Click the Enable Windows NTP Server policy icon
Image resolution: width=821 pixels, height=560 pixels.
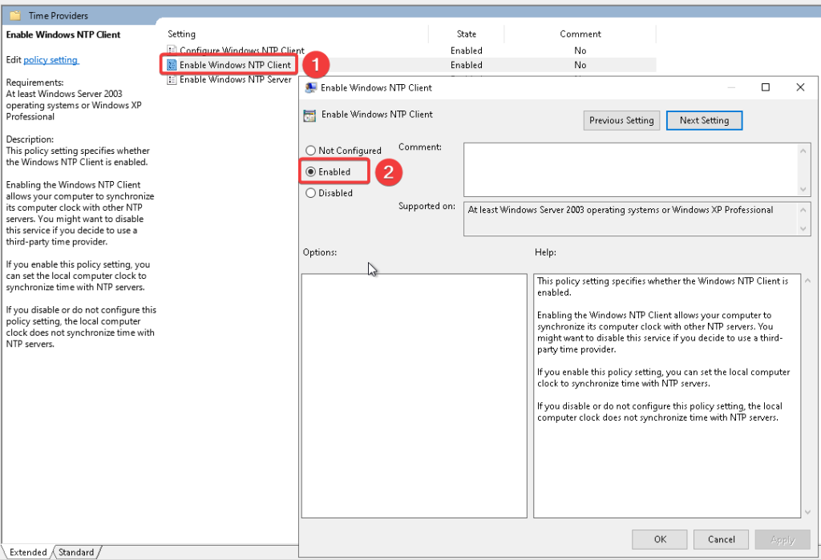[172, 79]
